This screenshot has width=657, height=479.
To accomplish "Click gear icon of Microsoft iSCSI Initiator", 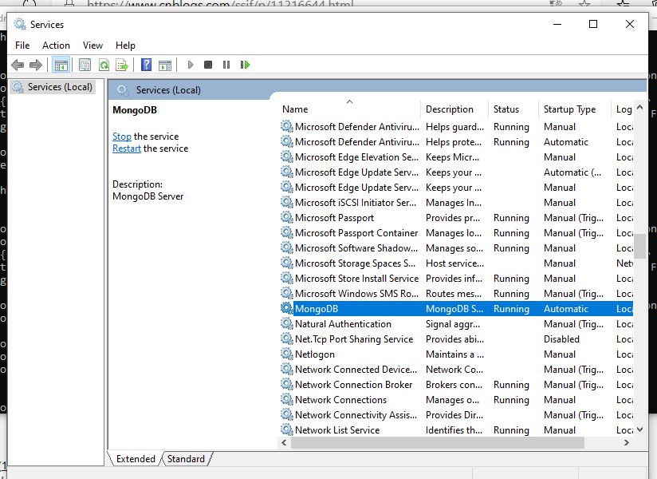I will point(286,202).
